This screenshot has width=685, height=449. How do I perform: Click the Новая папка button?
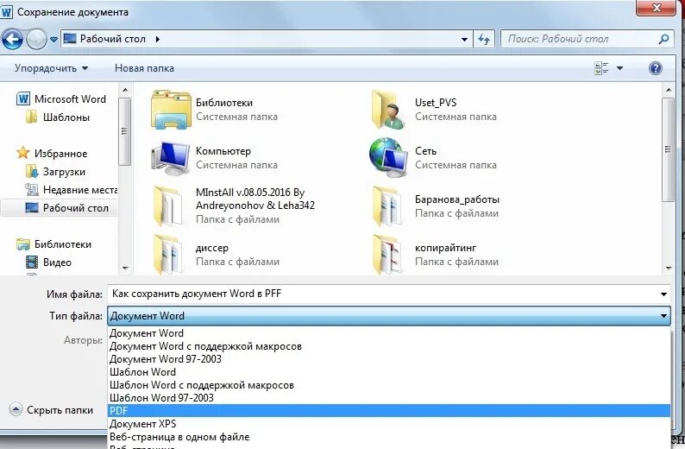tap(144, 68)
